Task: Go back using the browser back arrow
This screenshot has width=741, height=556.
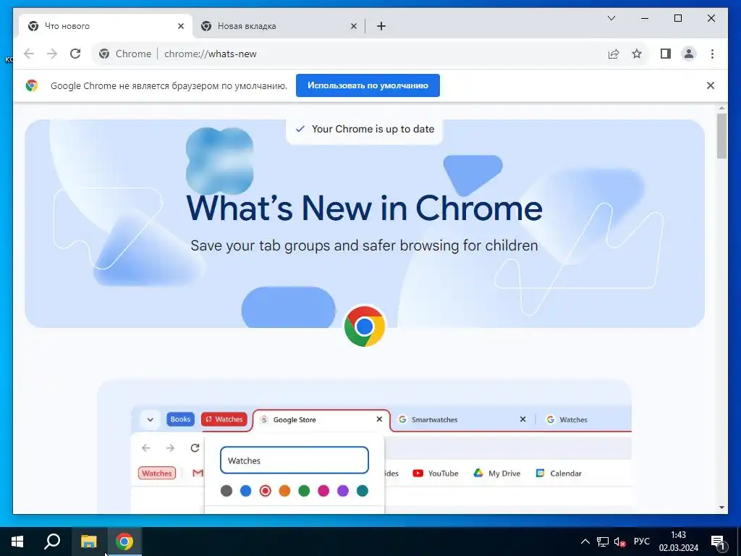Action: pos(29,54)
